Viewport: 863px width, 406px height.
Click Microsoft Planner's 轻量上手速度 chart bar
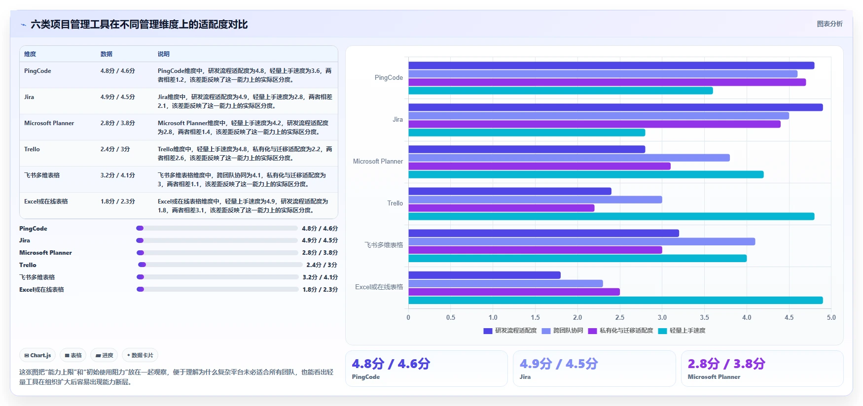586,174
